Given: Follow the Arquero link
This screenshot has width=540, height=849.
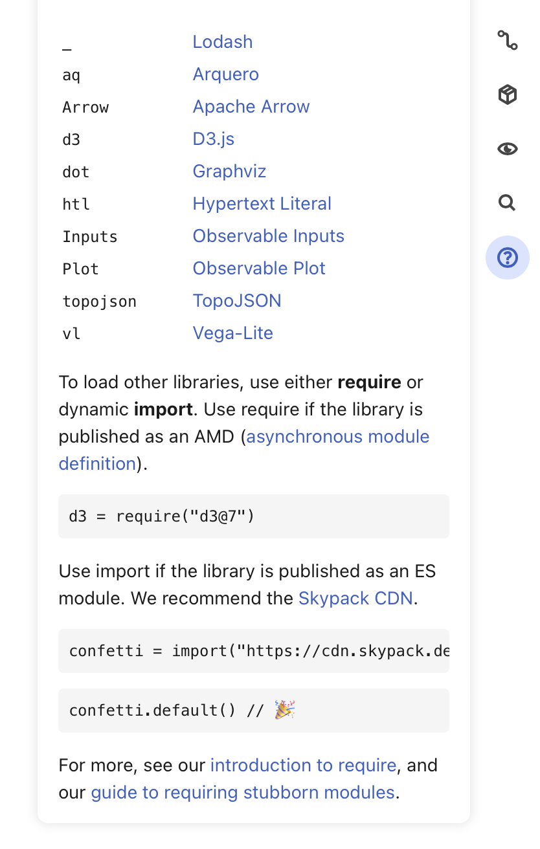Looking at the screenshot, I should [226, 74].
